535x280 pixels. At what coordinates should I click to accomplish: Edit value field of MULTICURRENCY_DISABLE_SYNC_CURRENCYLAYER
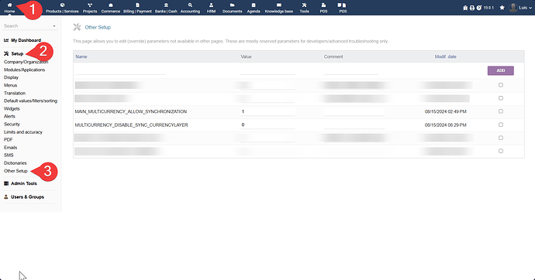[x=267, y=125]
